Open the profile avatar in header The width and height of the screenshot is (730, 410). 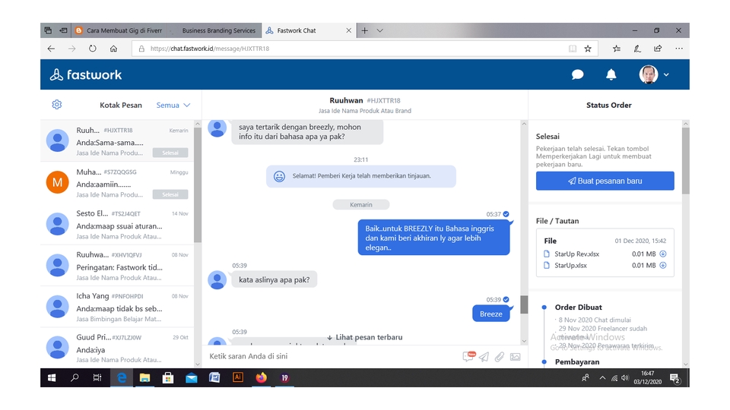coord(648,74)
